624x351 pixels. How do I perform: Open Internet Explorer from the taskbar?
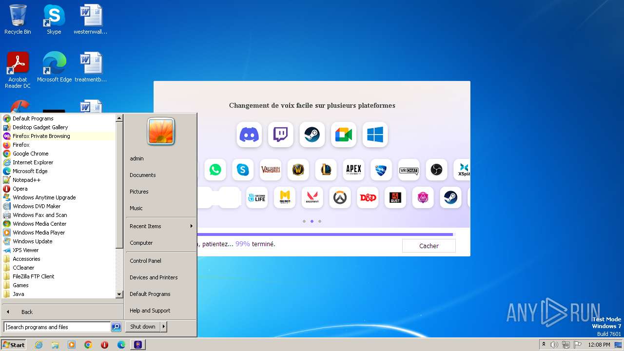(x=39, y=345)
